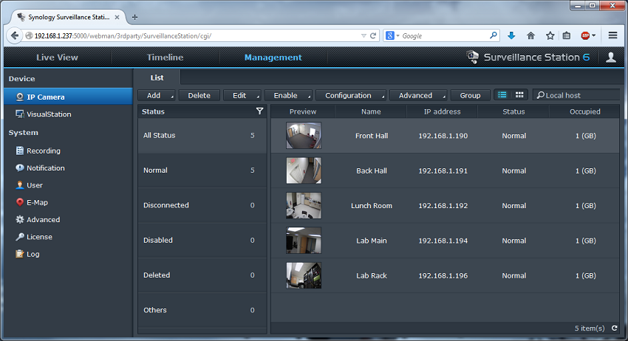Switch to Timeline tab
The width and height of the screenshot is (628, 341).
point(165,58)
